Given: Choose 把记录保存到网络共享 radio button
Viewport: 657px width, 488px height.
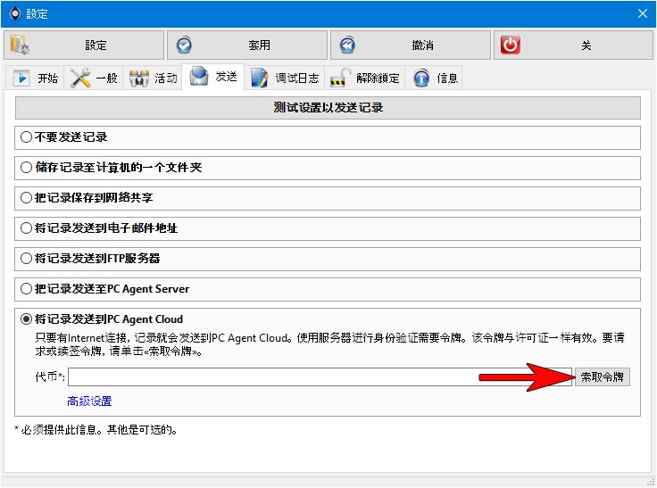Looking at the screenshot, I should (x=26, y=198).
